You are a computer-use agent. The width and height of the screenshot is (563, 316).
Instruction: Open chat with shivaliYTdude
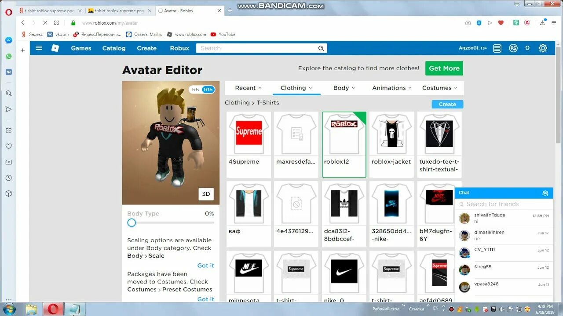[x=504, y=219]
